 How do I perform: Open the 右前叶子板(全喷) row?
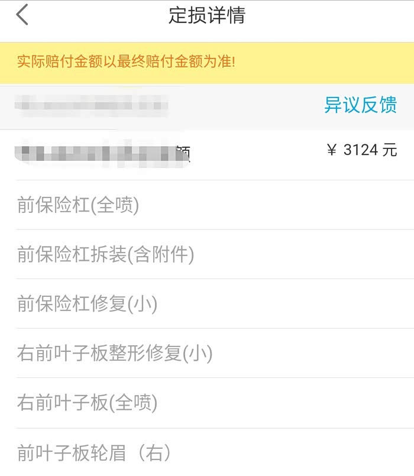88,403
